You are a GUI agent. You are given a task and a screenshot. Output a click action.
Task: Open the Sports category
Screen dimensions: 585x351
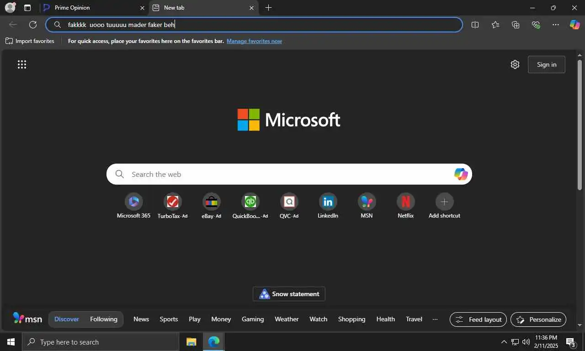pos(169,319)
